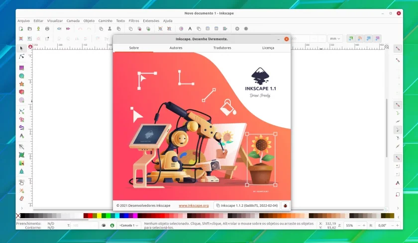Toggle move patterns affect button
Screen dimensions: 418x243
click(377, 39)
